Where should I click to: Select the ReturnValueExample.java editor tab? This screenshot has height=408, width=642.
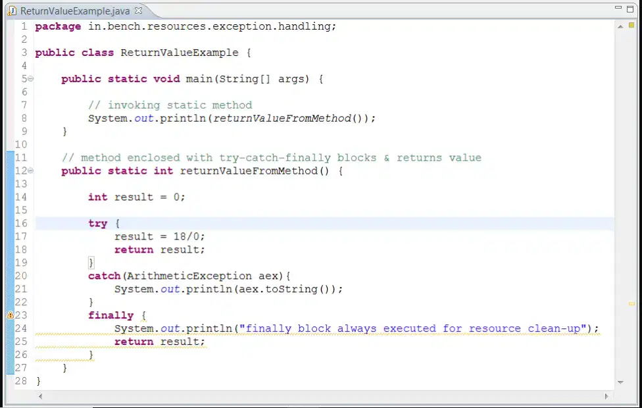(x=75, y=11)
